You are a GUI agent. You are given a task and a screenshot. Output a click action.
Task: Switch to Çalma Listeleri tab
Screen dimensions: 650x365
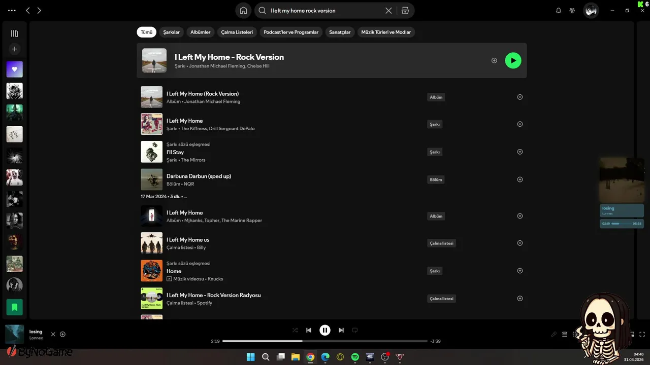pyautogui.click(x=237, y=32)
